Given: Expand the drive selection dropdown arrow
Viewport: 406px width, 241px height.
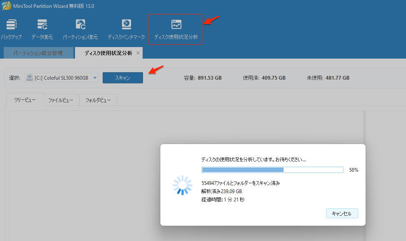Looking at the screenshot, I should 95,78.
